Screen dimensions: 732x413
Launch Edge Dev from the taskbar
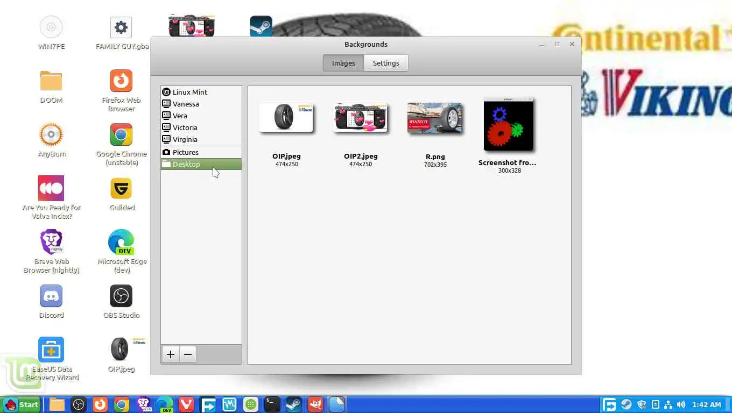click(165, 404)
